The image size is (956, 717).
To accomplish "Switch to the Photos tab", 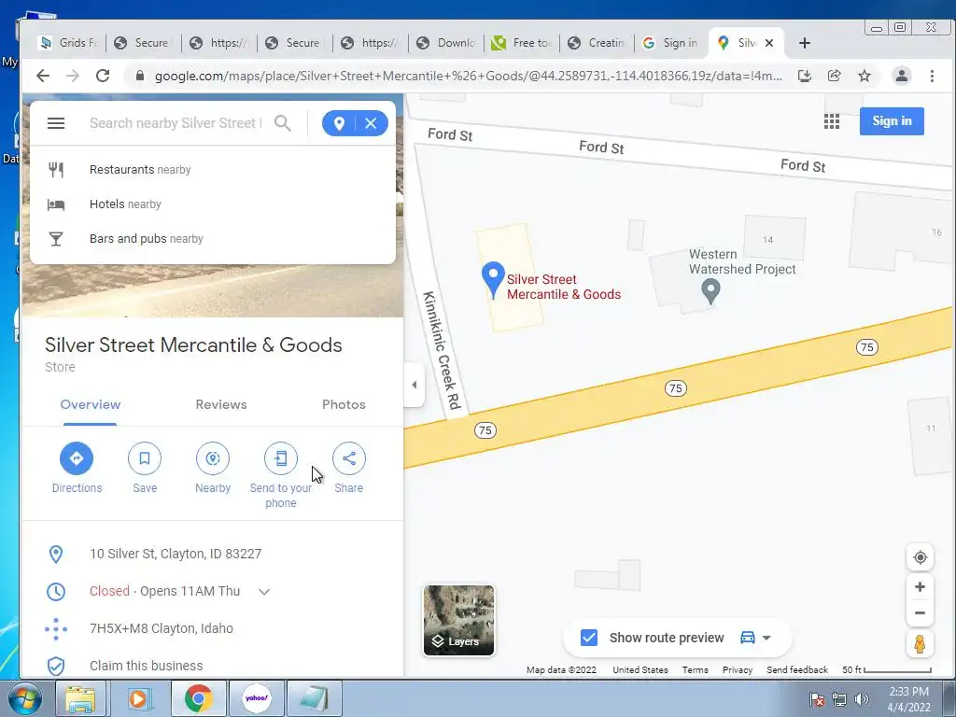I will click(344, 405).
